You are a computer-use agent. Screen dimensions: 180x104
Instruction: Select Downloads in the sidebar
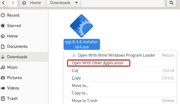(24, 57)
